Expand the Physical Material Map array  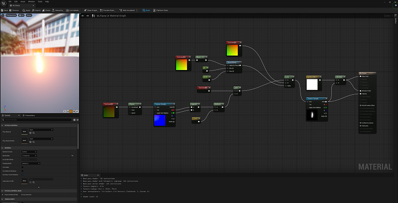(x=3, y=195)
